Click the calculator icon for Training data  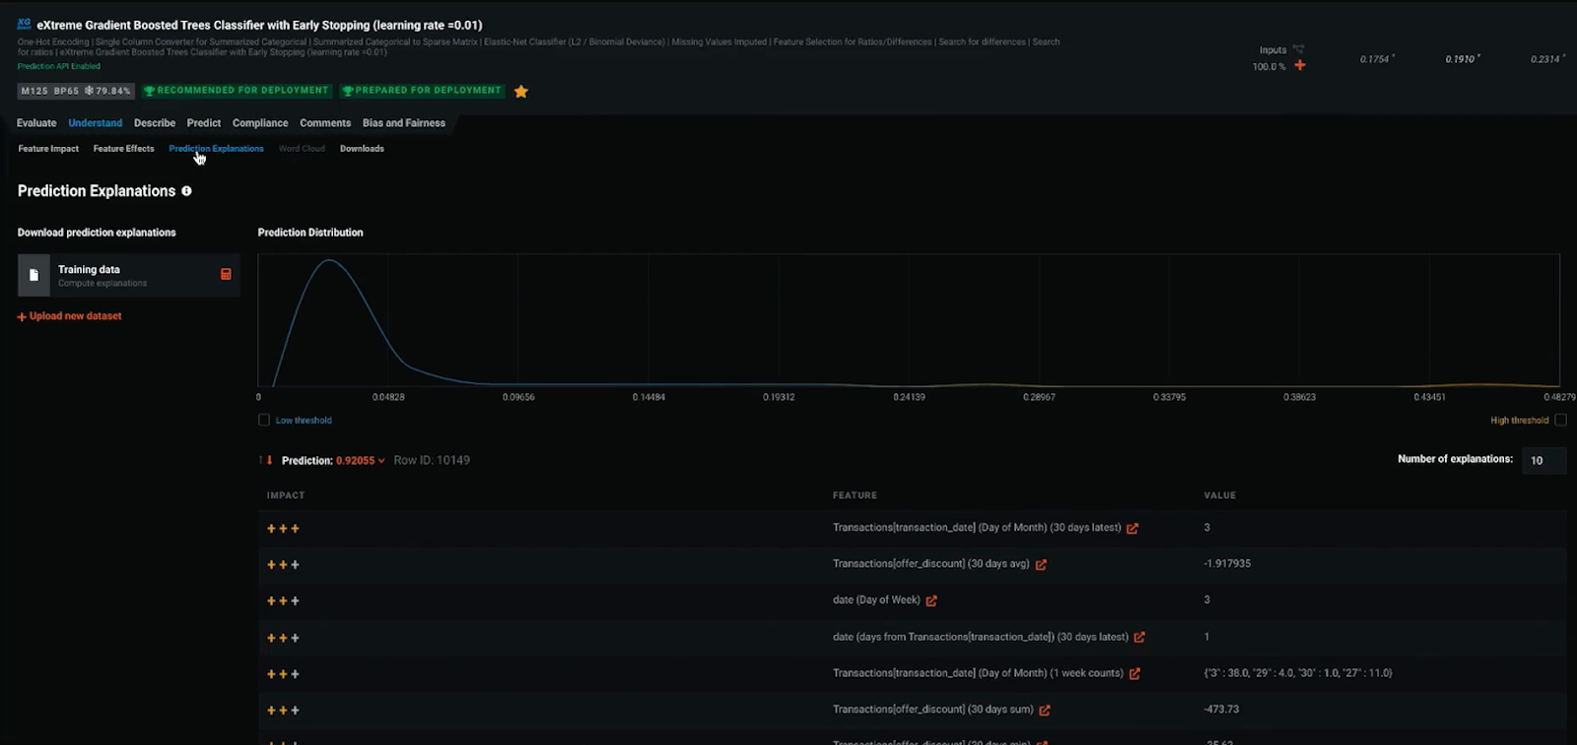coord(226,274)
